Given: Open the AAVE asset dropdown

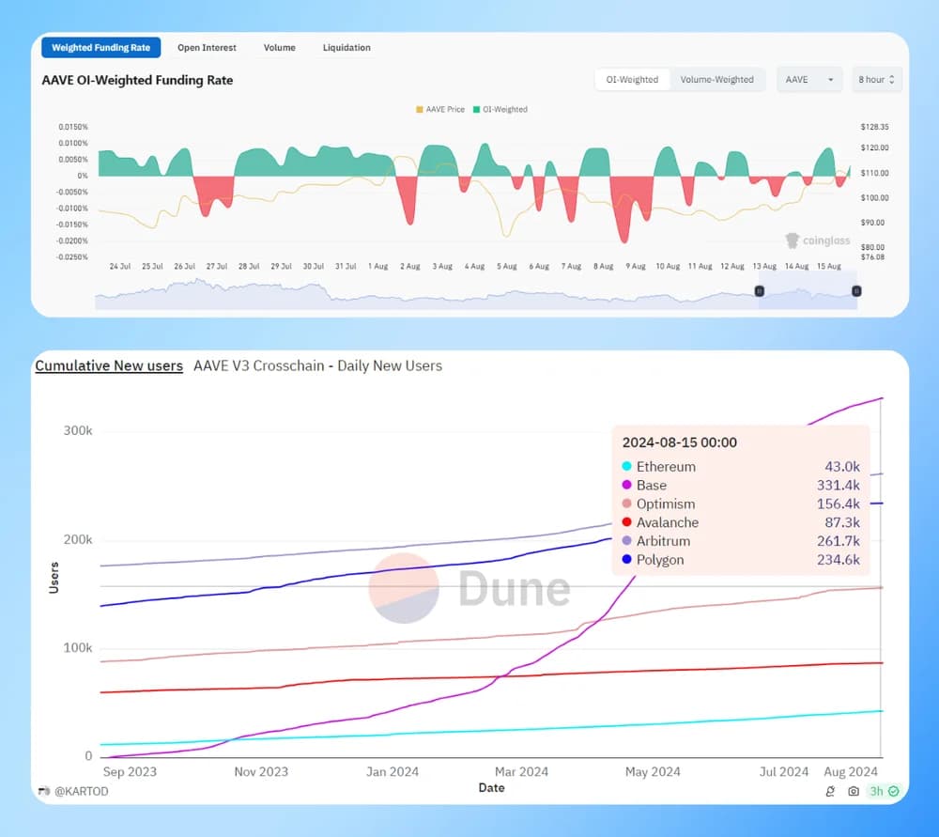Looking at the screenshot, I should click(809, 80).
